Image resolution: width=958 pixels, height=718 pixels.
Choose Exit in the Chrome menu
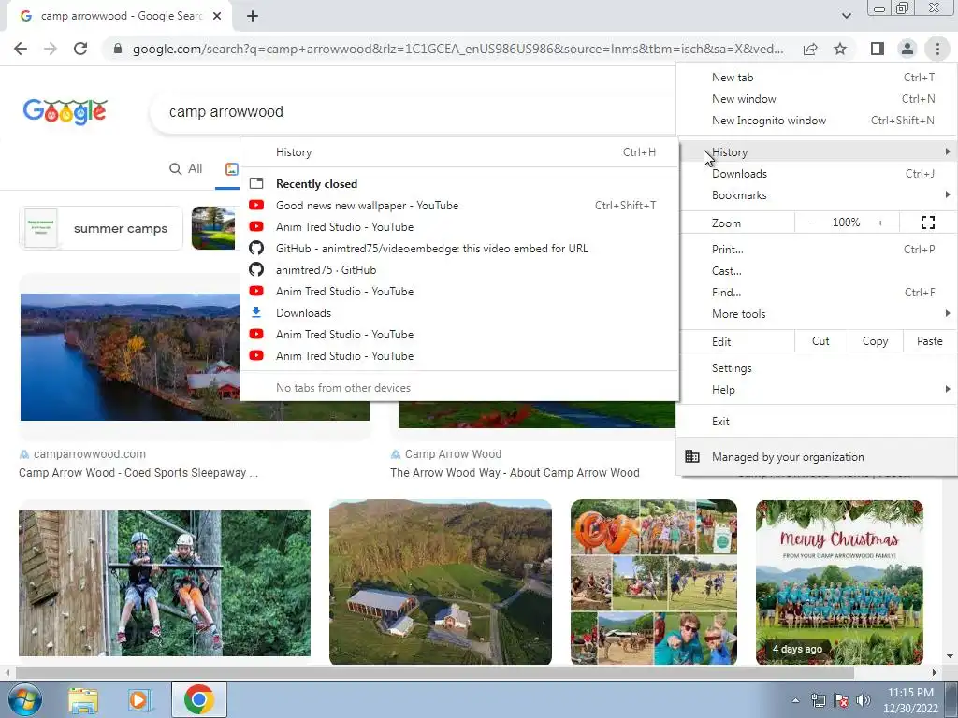[817, 422]
